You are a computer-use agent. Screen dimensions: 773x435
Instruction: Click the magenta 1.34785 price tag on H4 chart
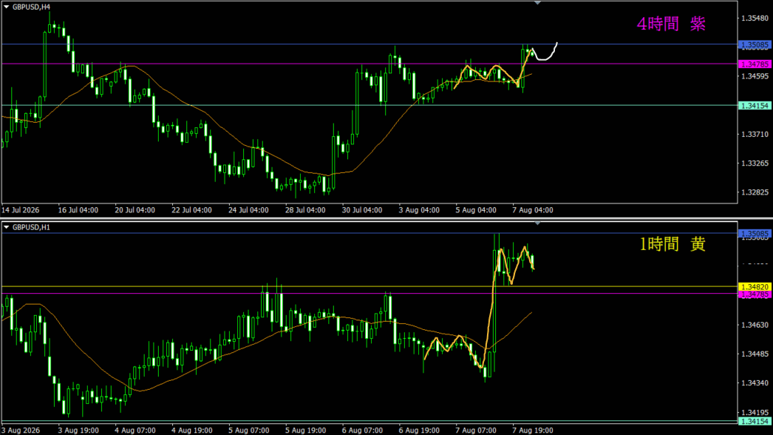pos(755,64)
